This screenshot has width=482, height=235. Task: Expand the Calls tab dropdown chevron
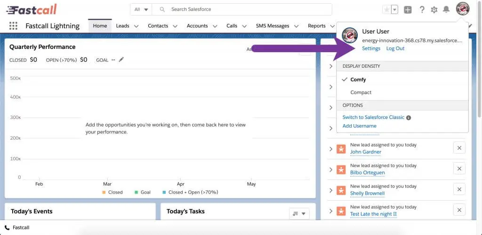[x=244, y=26]
